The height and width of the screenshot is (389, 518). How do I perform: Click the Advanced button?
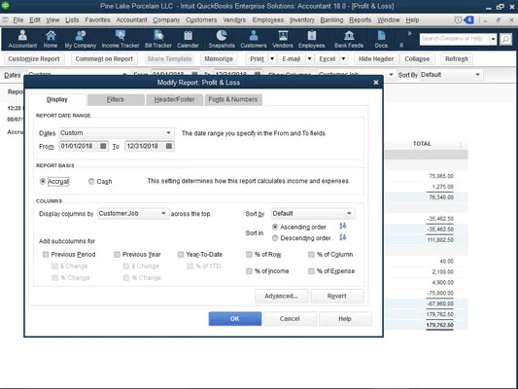[281, 297]
